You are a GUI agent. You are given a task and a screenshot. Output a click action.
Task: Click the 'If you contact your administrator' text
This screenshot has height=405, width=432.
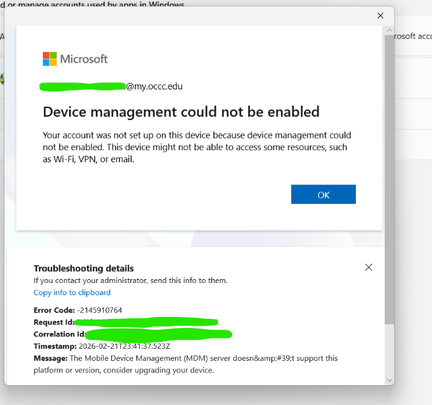(x=131, y=280)
